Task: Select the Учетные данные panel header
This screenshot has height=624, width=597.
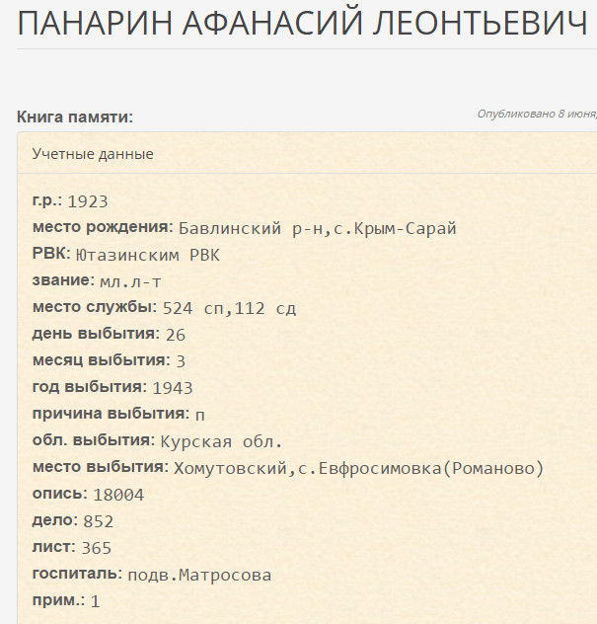Action: 93,154
